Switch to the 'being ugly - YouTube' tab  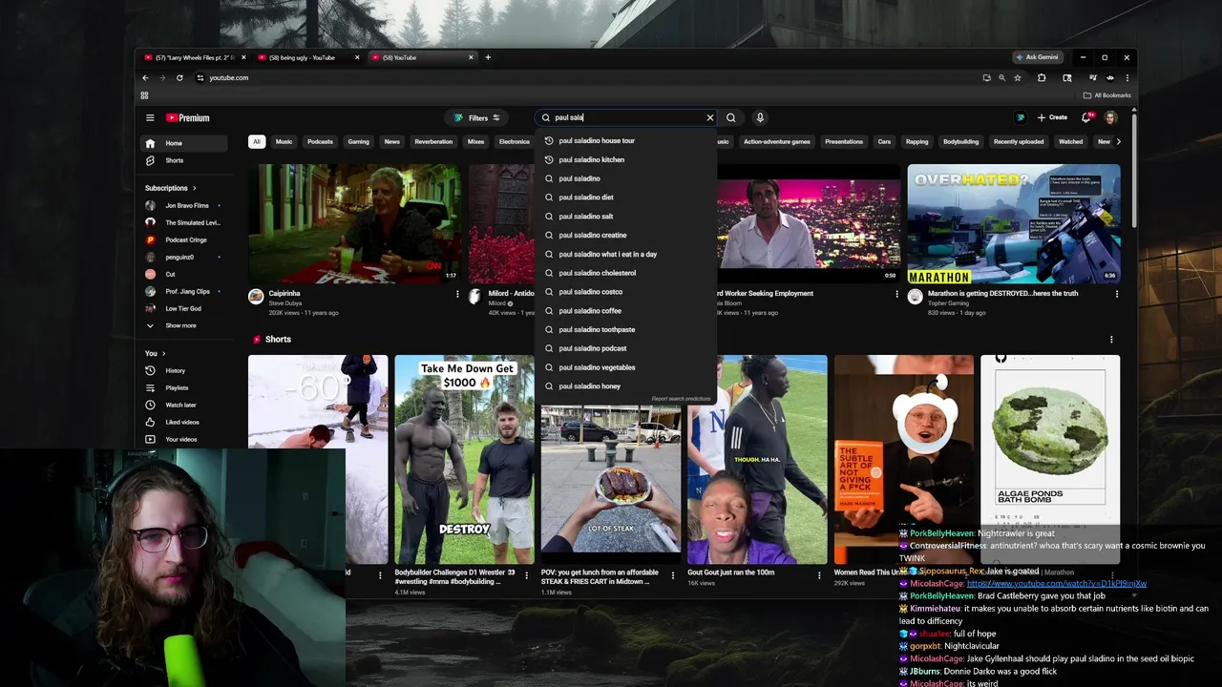tap(302, 57)
